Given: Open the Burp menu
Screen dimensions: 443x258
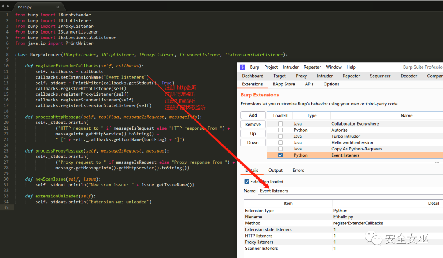Looking at the screenshot, I should tap(254, 67).
